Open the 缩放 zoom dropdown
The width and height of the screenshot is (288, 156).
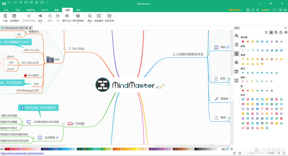(90, 23)
